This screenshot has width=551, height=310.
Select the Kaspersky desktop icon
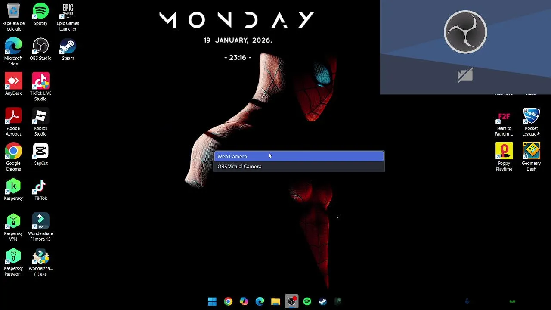click(13, 189)
